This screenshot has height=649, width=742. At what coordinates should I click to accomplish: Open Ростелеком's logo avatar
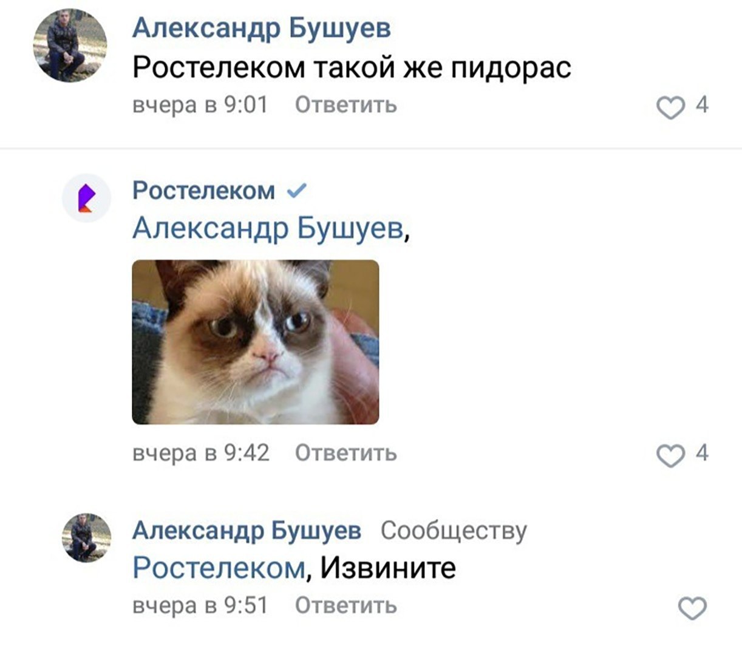click(86, 198)
